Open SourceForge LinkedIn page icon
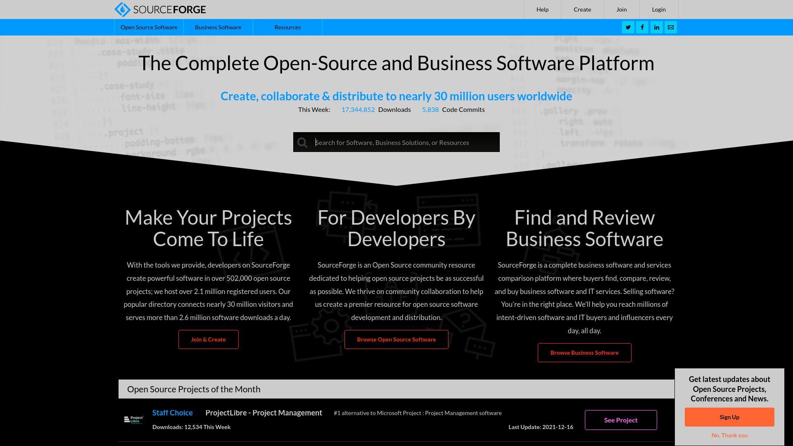The width and height of the screenshot is (793, 446). (x=656, y=27)
